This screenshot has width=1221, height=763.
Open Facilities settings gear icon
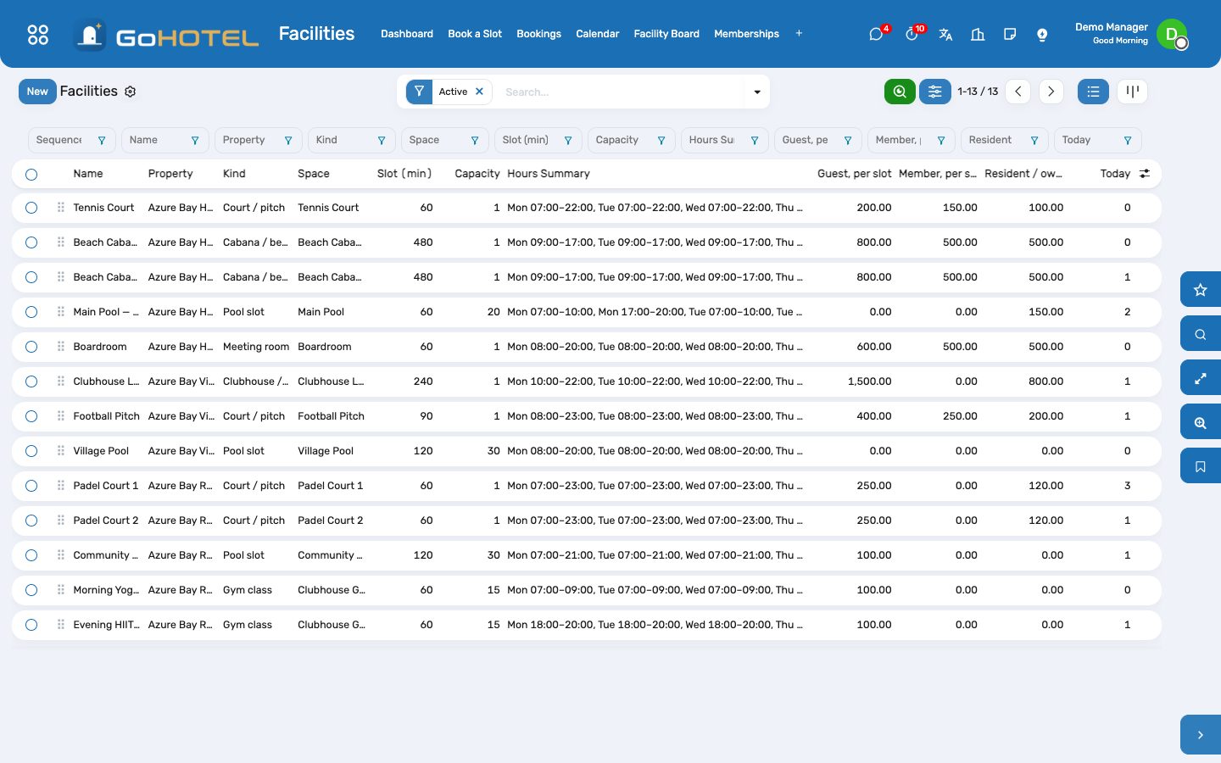point(131,92)
